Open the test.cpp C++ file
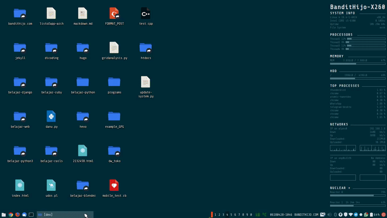The width and height of the screenshot is (387, 218). click(146, 14)
